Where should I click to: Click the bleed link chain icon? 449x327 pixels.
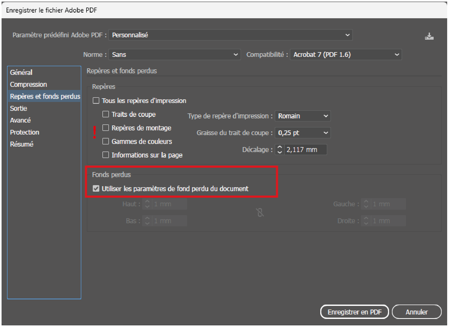pos(260,213)
